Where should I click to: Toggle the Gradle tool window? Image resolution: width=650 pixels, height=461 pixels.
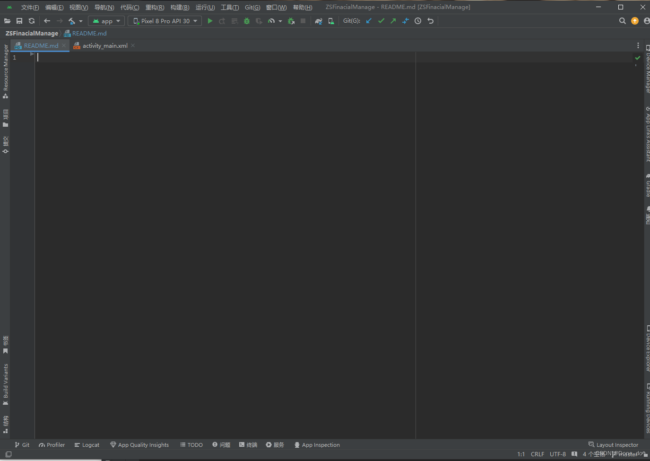(x=648, y=186)
